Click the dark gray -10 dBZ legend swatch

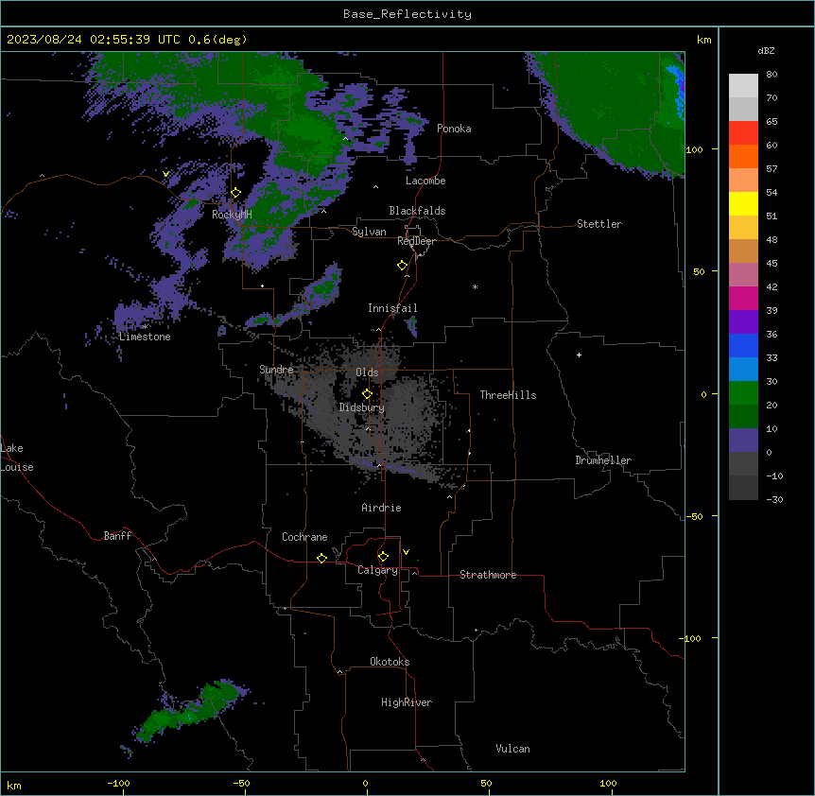[743, 488]
